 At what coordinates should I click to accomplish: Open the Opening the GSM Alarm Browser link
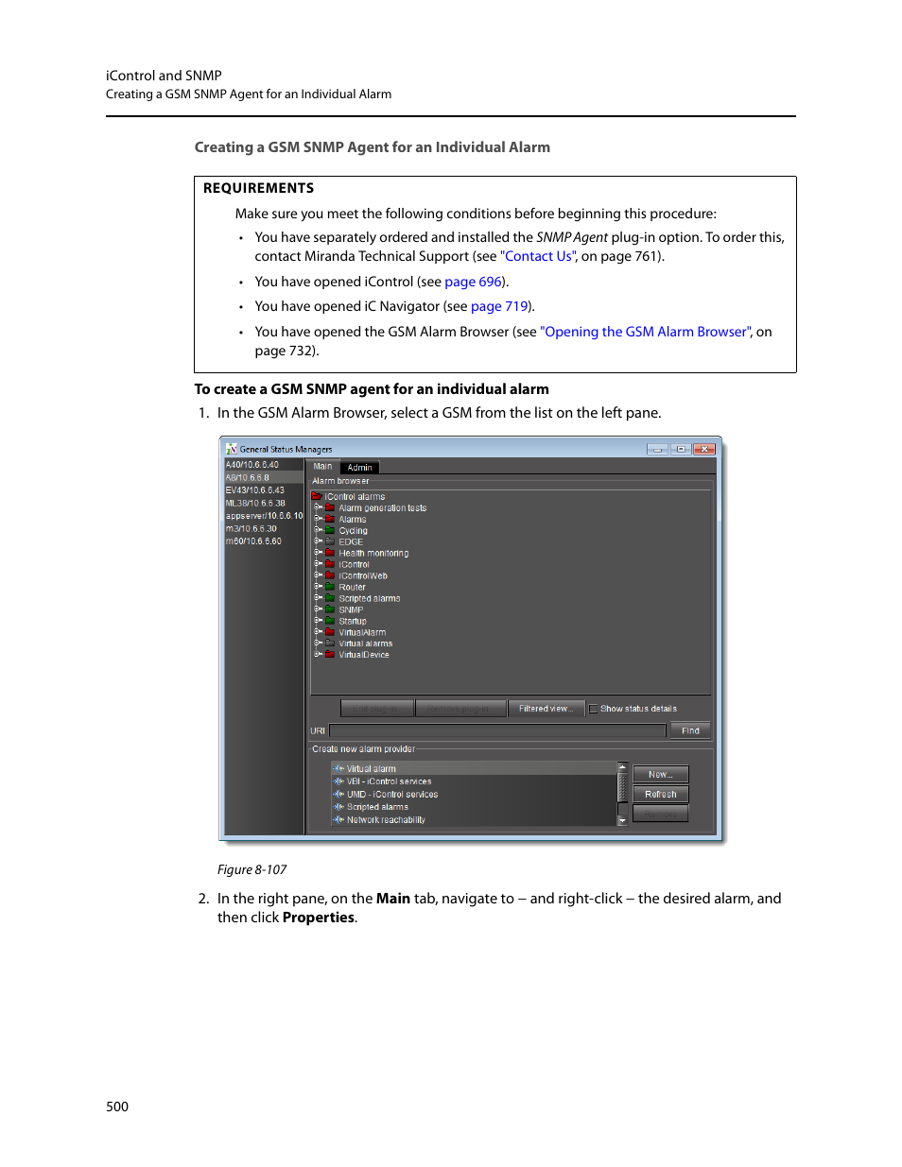[646, 332]
